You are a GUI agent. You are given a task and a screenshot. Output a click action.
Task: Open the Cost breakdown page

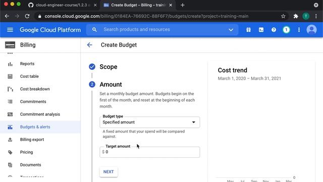[x=35, y=89]
